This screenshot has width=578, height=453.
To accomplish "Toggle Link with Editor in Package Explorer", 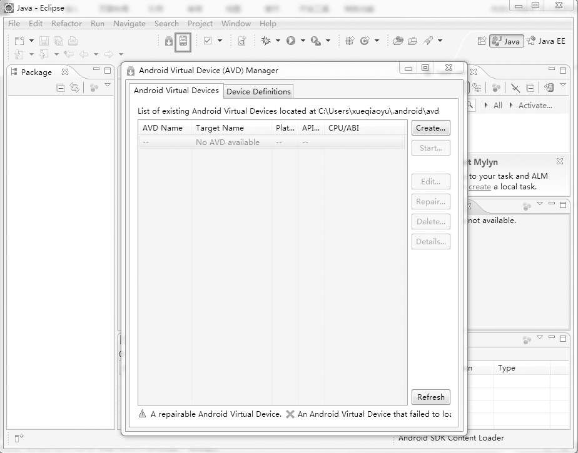I will coord(74,87).
